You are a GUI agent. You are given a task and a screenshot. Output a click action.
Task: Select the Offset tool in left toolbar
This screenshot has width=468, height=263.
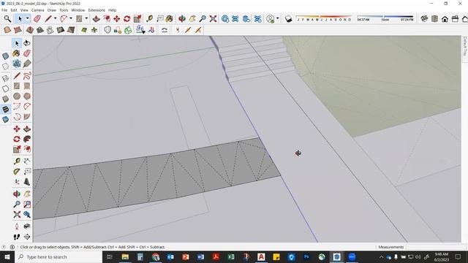[27, 149]
